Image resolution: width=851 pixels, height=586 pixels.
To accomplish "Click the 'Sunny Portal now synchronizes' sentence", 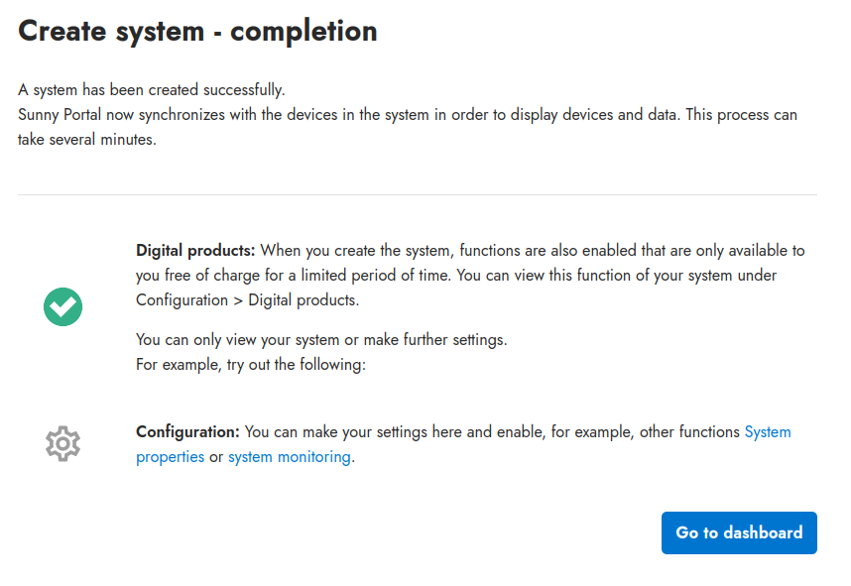I will [x=129, y=115].
